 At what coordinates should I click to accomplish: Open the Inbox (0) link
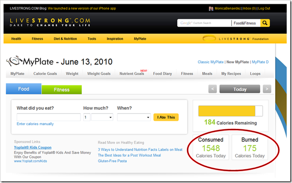[x=250, y=8]
